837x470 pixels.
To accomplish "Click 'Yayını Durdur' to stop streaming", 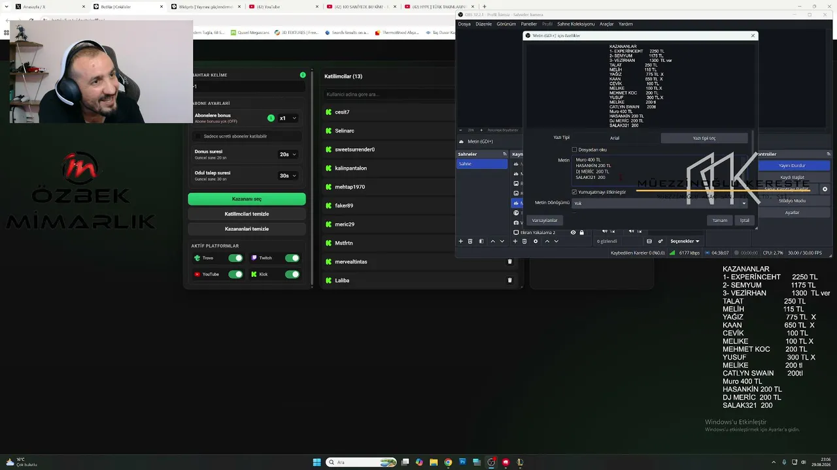I will [x=793, y=166].
